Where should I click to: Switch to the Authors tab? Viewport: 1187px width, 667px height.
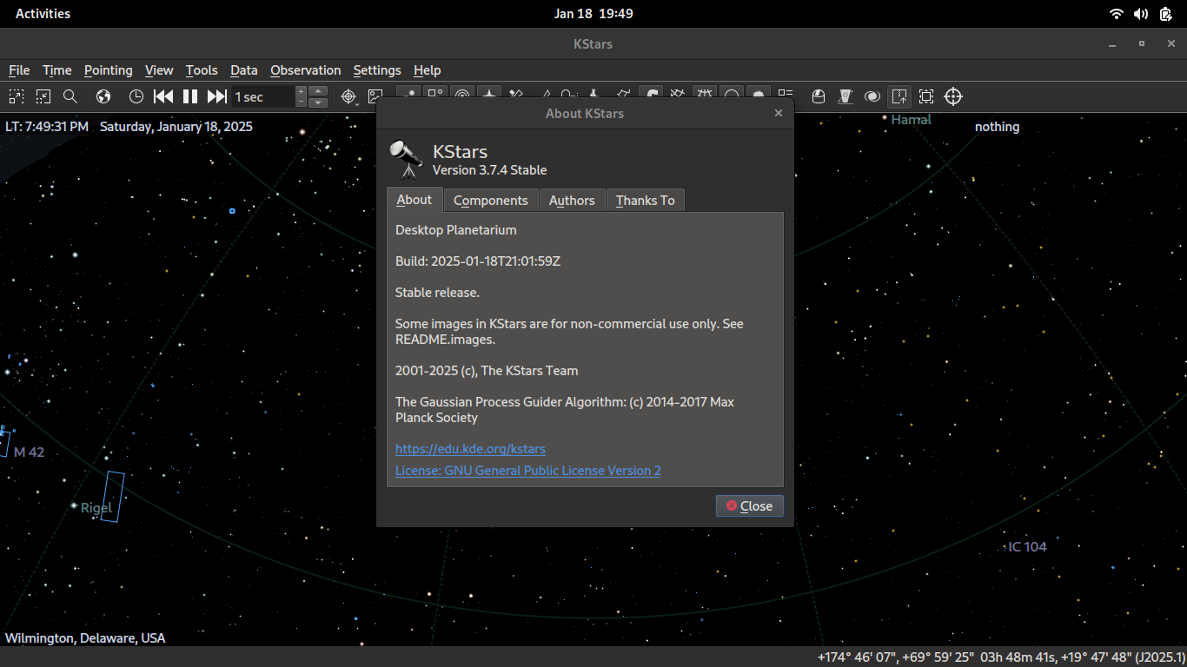572,201
